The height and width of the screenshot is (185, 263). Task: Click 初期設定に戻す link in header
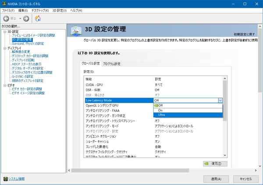pyautogui.click(x=244, y=34)
